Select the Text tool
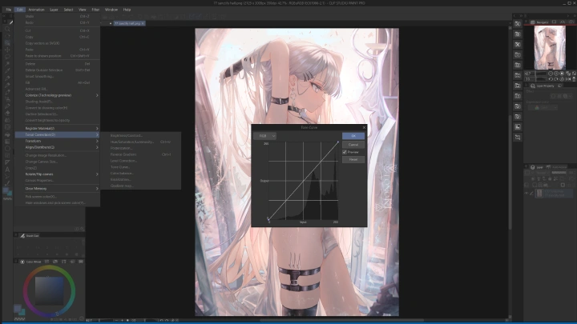Image resolution: width=577 pixels, height=324 pixels. click(x=7, y=170)
